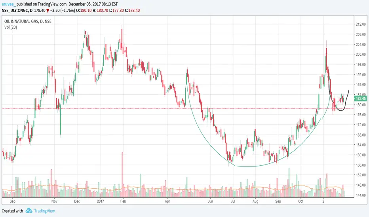
Task: Click the Oct date label on time axis
Action: 301,201
